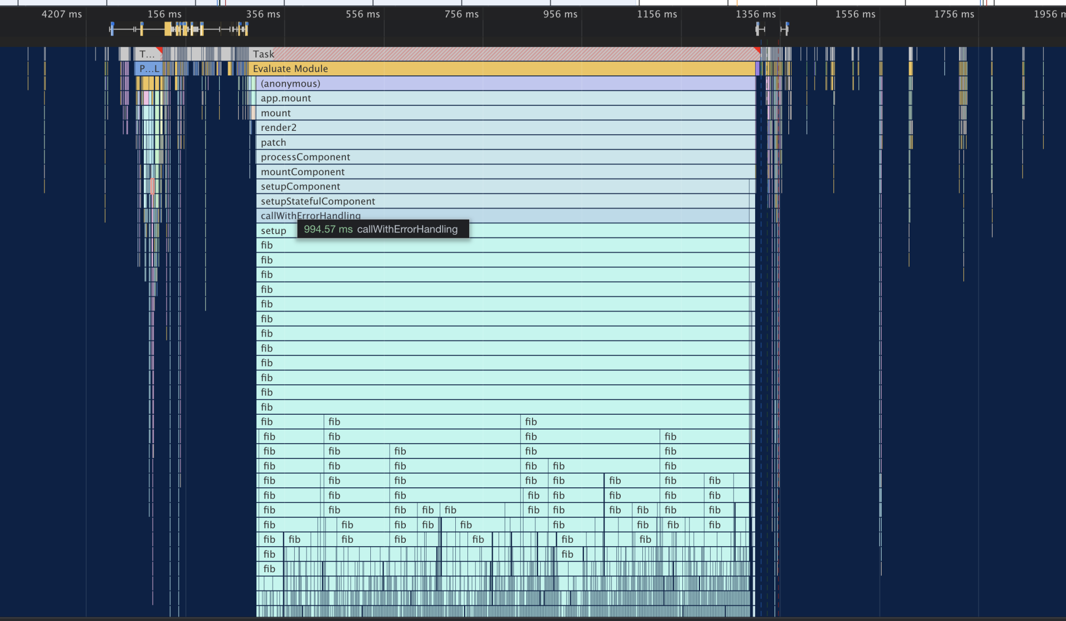
Task: Click the patch function frame
Action: pos(506,142)
